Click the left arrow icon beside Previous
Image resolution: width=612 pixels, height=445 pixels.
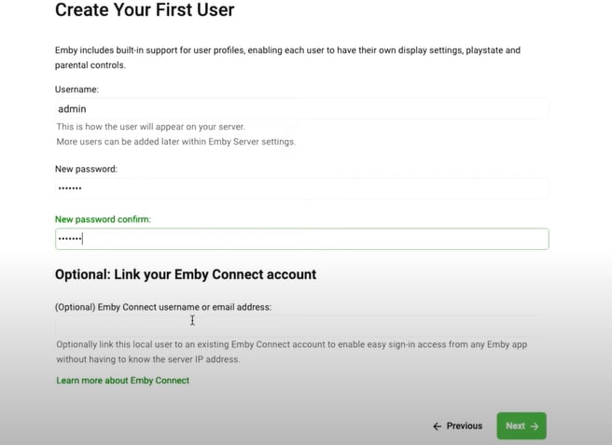click(x=437, y=426)
